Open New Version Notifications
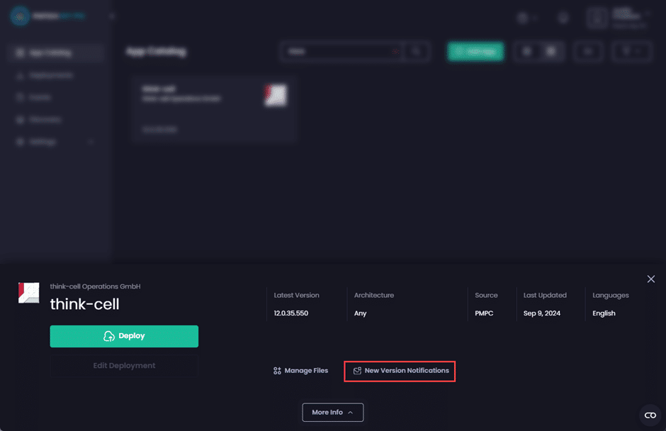This screenshot has width=666, height=431. [x=400, y=371]
